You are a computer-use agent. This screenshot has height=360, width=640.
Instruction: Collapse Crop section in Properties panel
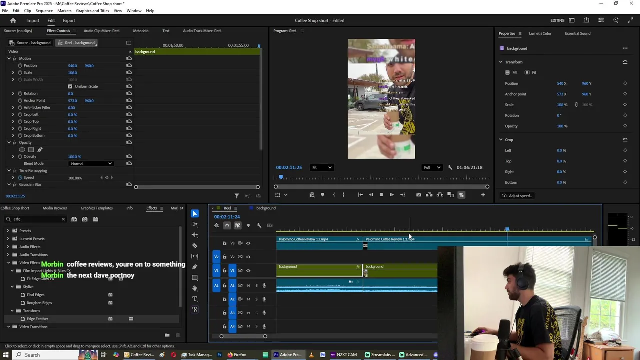pos(501,140)
